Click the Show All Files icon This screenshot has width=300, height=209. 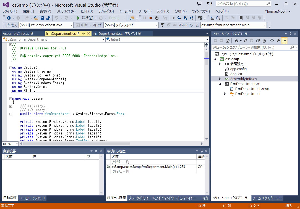(x=264, y=41)
